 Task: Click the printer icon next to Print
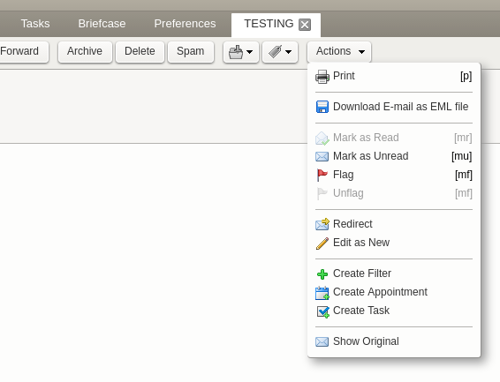point(322,77)
